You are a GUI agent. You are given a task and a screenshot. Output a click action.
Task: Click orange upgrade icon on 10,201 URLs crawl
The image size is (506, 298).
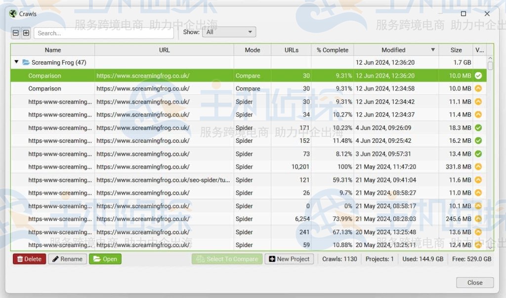478,167
